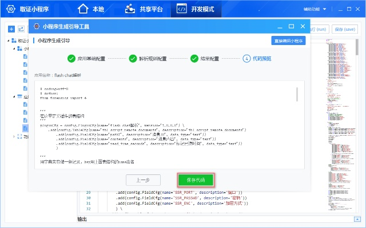
Task: Click the 结果配置 step checkmark
Action: tap(194, 59)
